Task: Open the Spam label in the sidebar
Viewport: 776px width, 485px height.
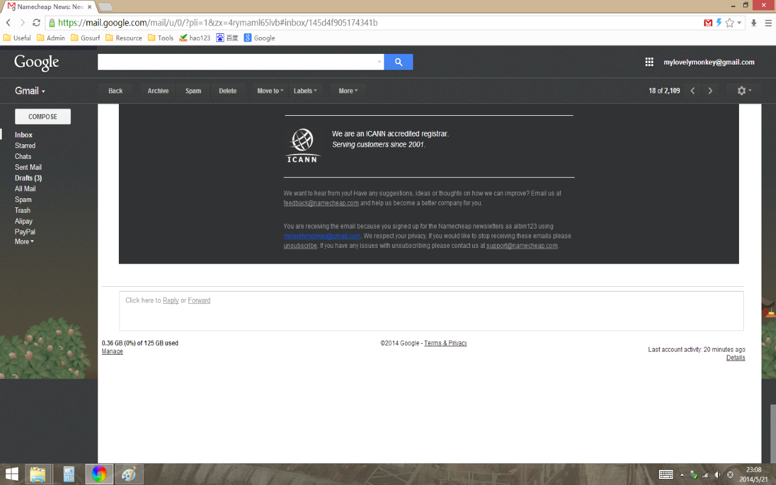Action: pos(23,199)
